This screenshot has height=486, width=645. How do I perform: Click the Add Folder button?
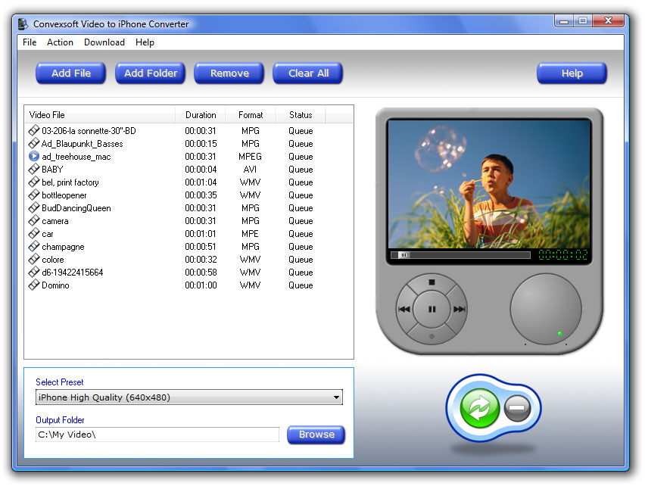click(x=151, y=73)
